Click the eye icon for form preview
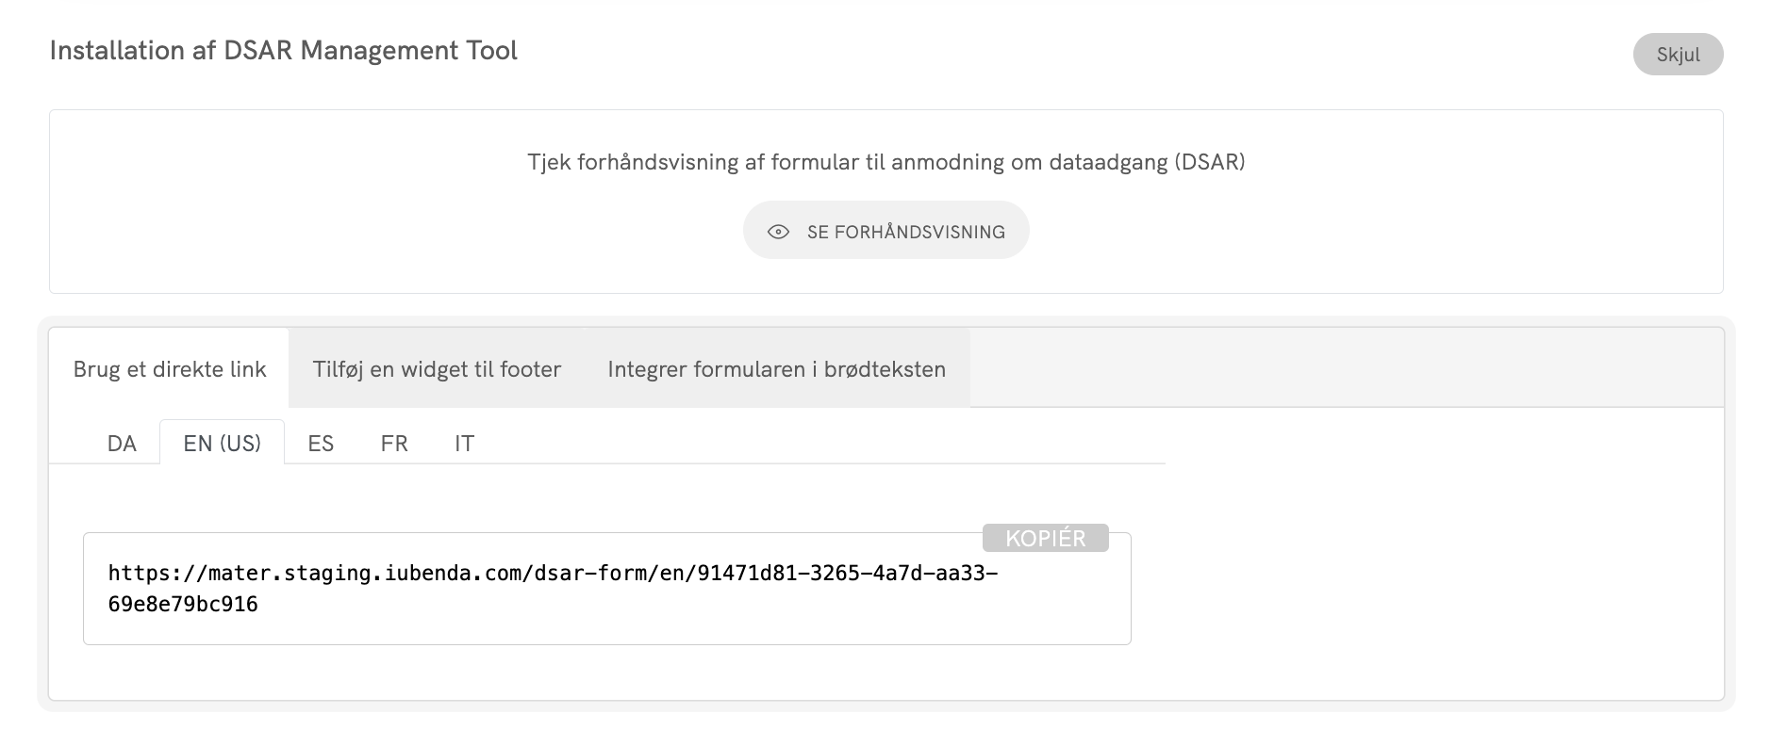Viewport: 1771px width, 746px height. pos(778,232)
